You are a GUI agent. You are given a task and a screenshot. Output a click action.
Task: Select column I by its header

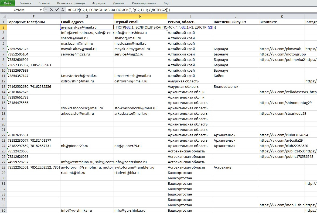click(x=190, y=16)
